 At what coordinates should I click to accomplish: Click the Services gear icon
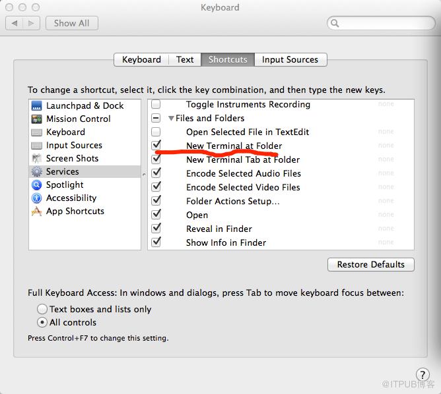(36, 171)
